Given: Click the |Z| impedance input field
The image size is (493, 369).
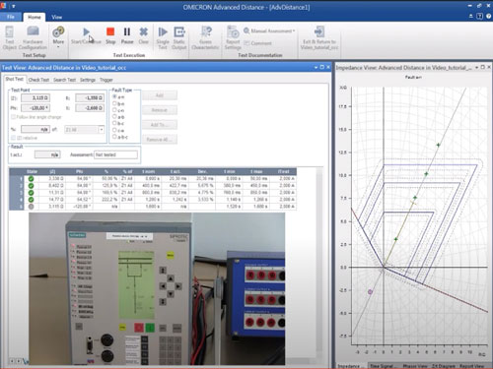Looking at the screenshot, I should [x=35, y=97].
